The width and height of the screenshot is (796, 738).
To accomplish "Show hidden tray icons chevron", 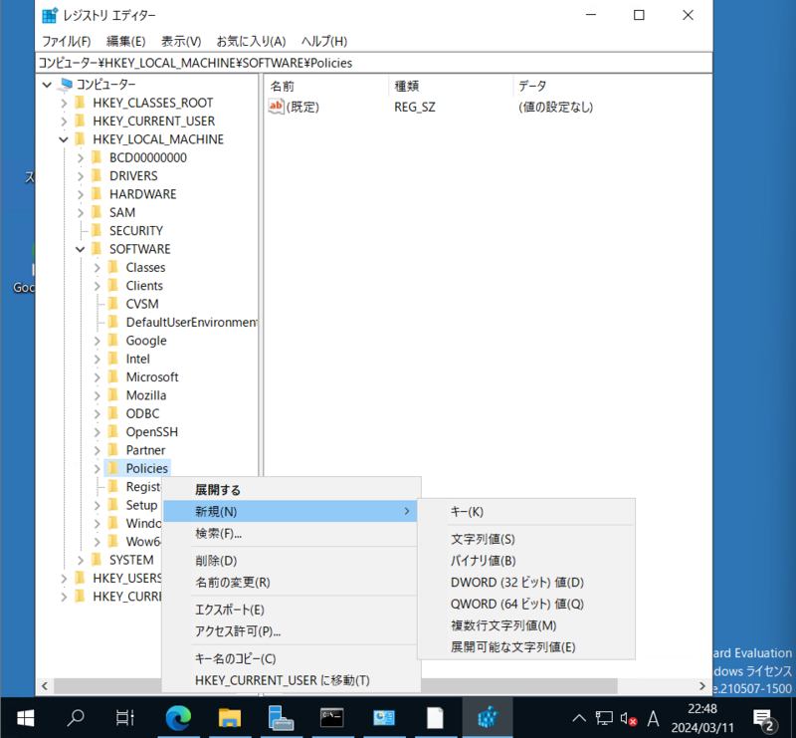I will [579, 719].
